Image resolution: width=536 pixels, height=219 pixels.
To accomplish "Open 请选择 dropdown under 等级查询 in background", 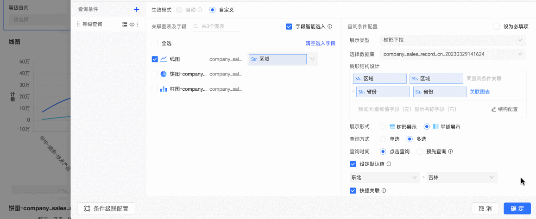I will point(39,19).
